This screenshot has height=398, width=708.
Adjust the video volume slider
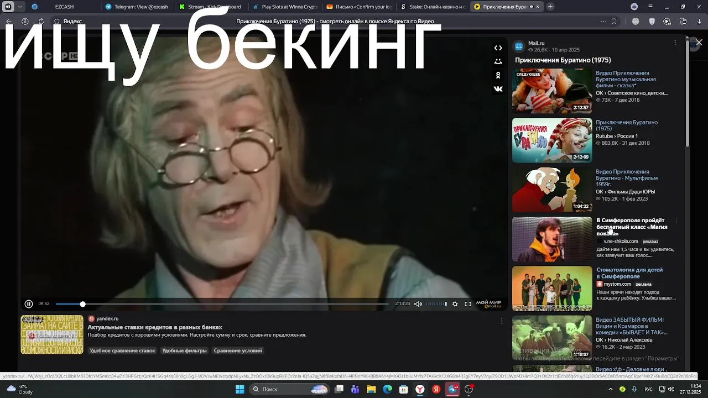(436, 303)
